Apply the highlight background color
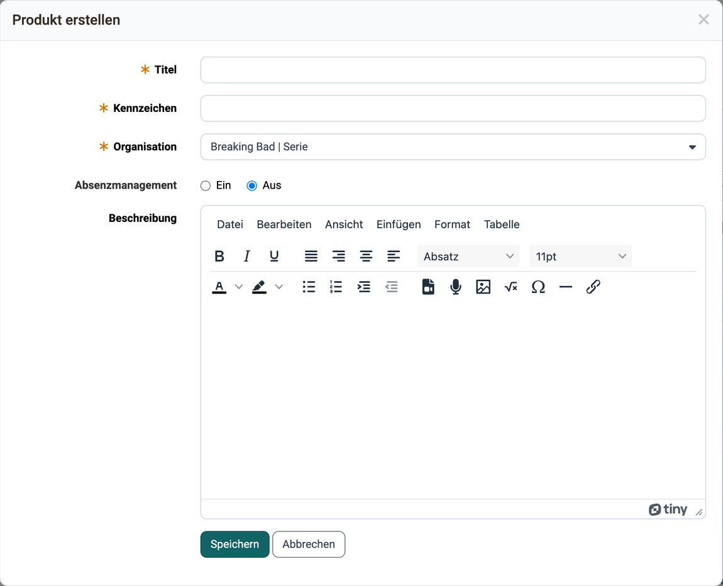Screen dimensions: 723x586 tap(259, 287)
